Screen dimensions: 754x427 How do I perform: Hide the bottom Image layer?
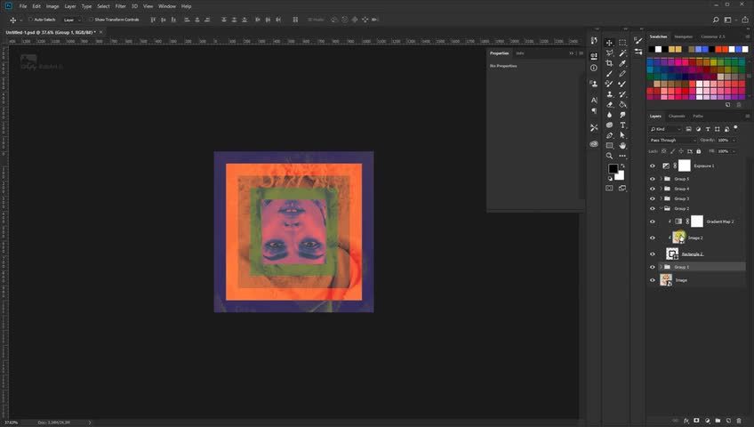[x=653, y=280]
